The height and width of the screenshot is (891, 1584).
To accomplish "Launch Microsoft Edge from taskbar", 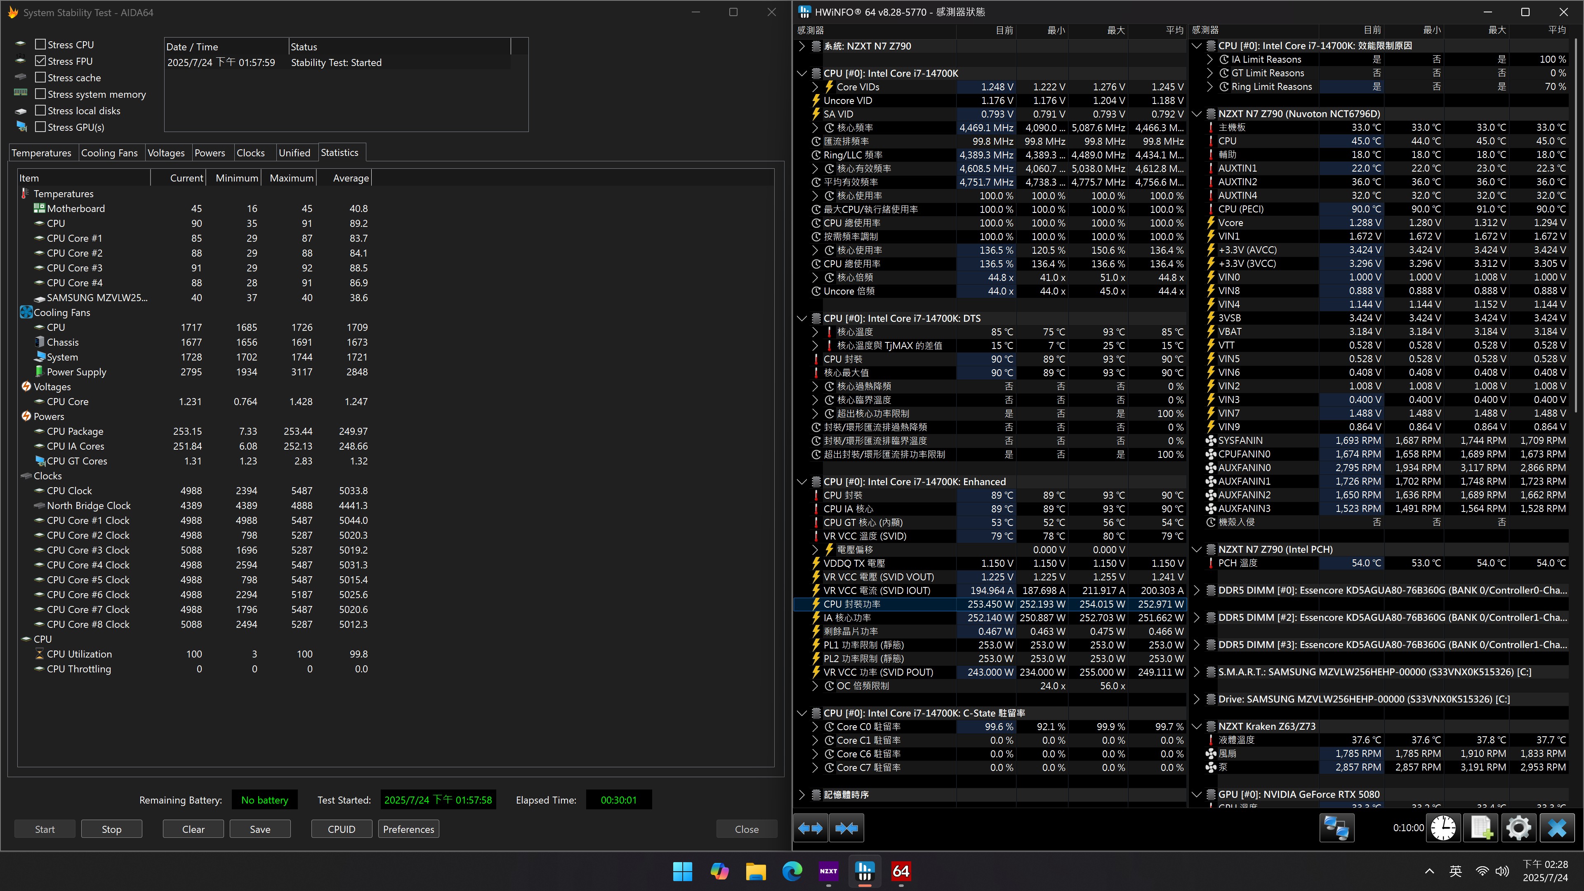I will [x=792, y=871].
